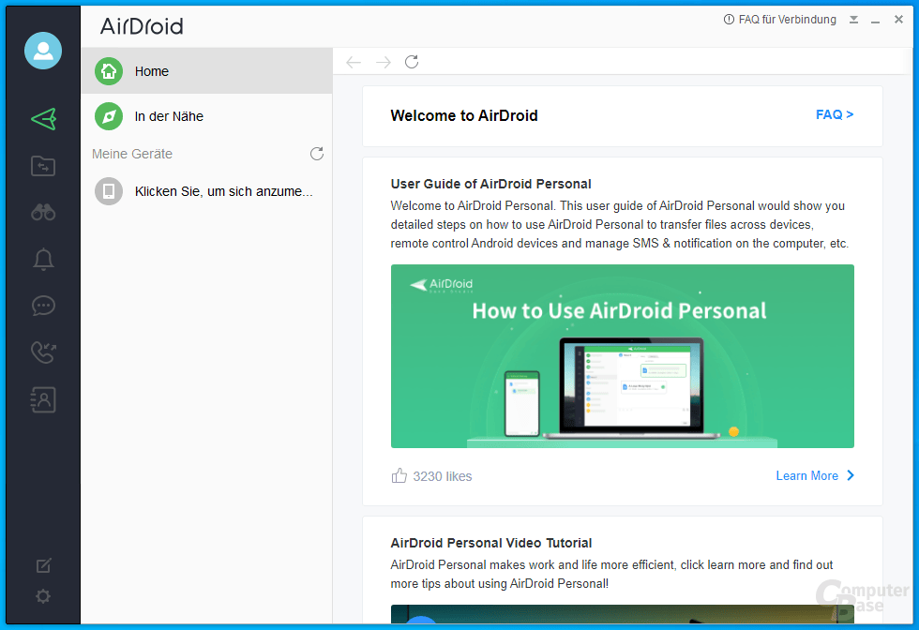Select the Home item
The height and width of the screenshot is (630, 919).
pyautogui.click(x=207, y=71)
